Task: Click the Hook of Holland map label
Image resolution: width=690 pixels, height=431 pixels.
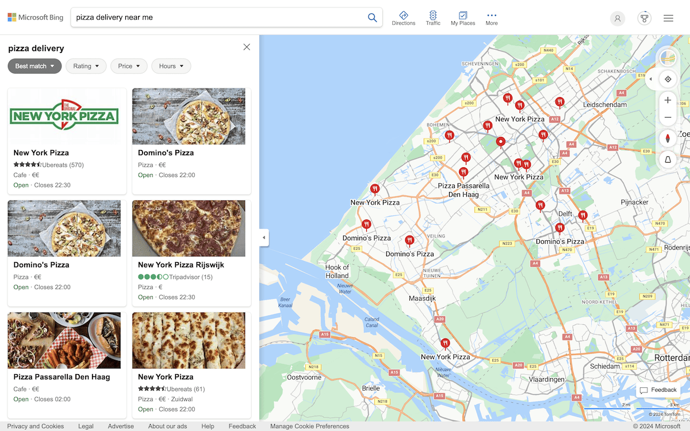Action: pyautogui.click(x=337, y=271)
